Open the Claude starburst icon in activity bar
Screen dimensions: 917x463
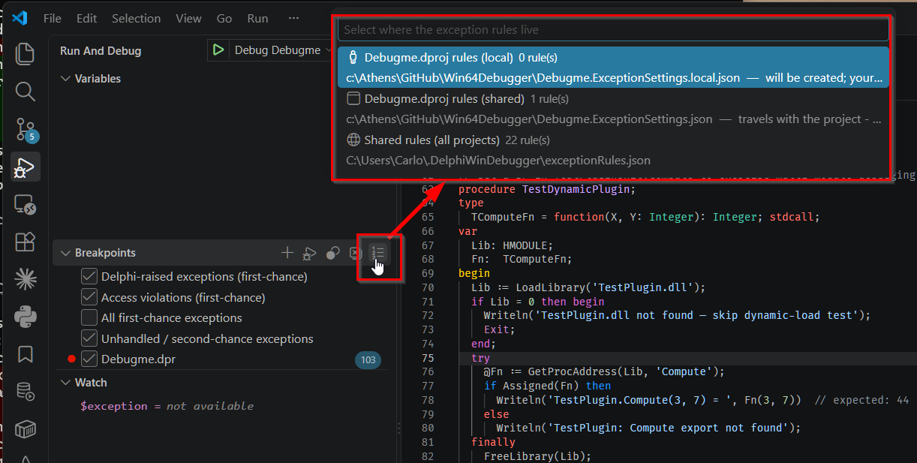click(x=26, y=279)
